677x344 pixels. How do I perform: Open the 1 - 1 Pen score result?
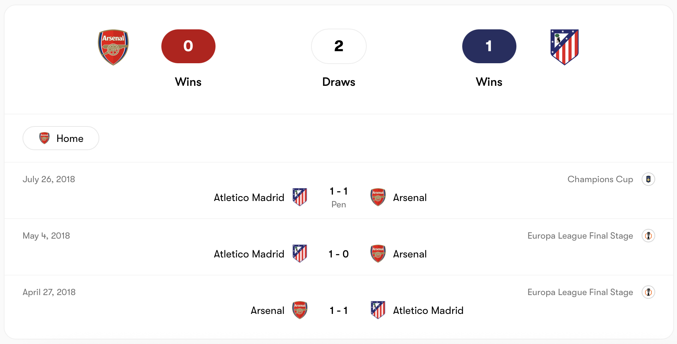click(x=338, y=197)
